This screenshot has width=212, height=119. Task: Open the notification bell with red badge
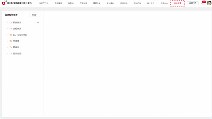[202, 3]
